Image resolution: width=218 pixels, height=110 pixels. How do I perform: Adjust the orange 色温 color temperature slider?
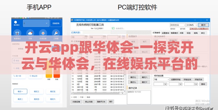point(57,69)
